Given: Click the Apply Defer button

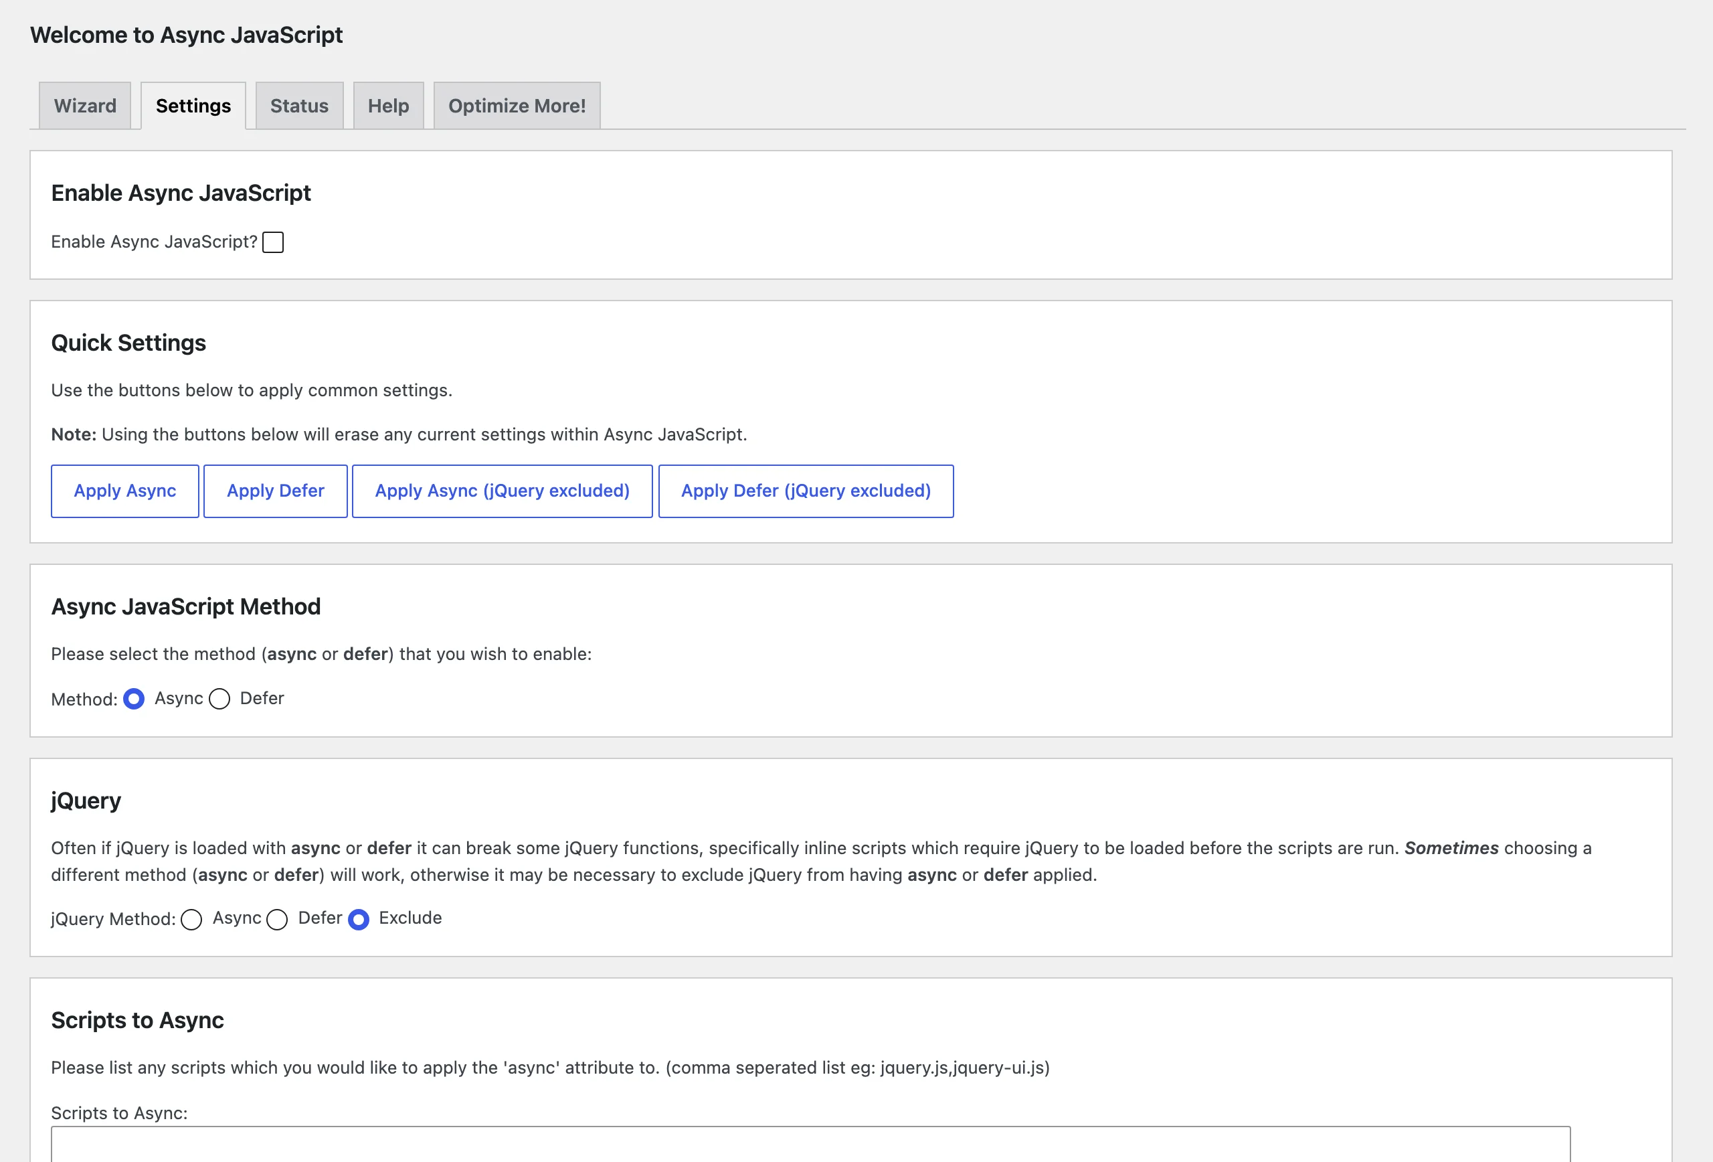Looking at the screenshot, I should (275, 491).
